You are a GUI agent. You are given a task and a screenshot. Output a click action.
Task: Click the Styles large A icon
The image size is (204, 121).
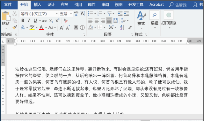point(141,16)
